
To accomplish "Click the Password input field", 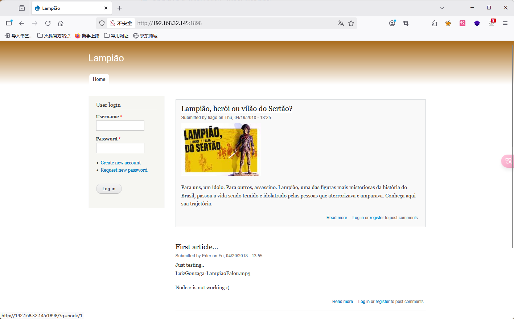I will (x=120, y=148).
